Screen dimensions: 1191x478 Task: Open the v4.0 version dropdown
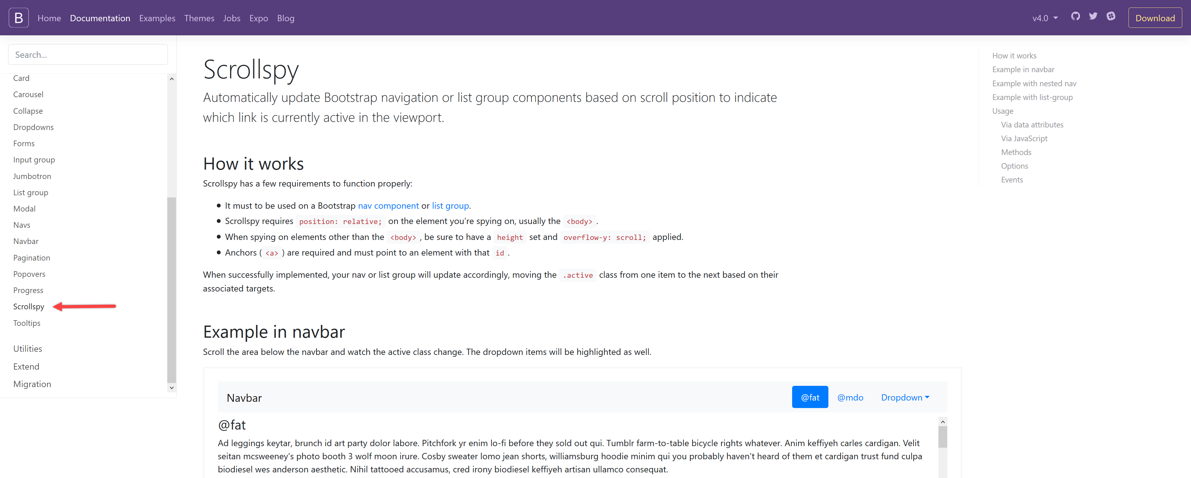point(1044,18)
